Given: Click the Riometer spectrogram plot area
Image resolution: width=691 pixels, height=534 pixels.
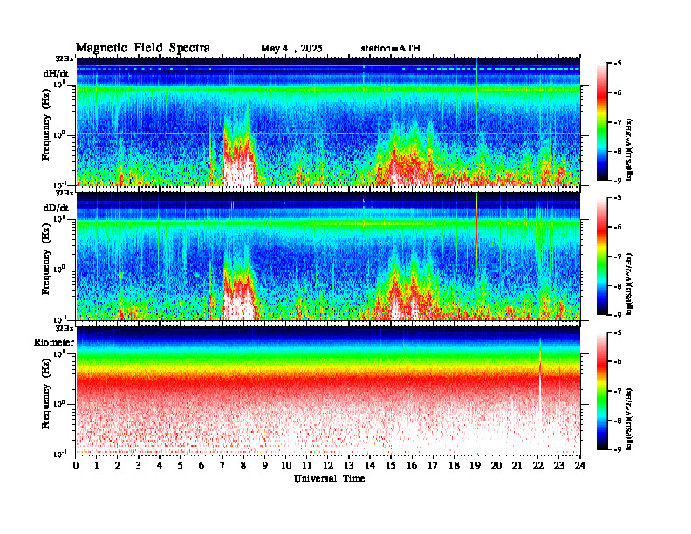Looking at the screenshot, I should pyautogui.click(x=328, y=390).
